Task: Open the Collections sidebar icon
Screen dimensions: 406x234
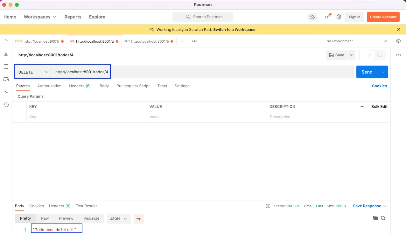Action: coord(6,41)
